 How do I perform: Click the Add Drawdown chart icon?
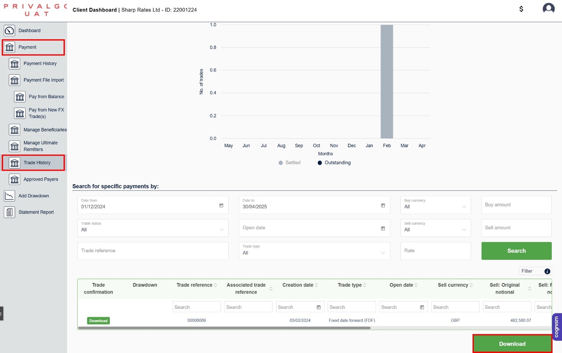(9, 196)
